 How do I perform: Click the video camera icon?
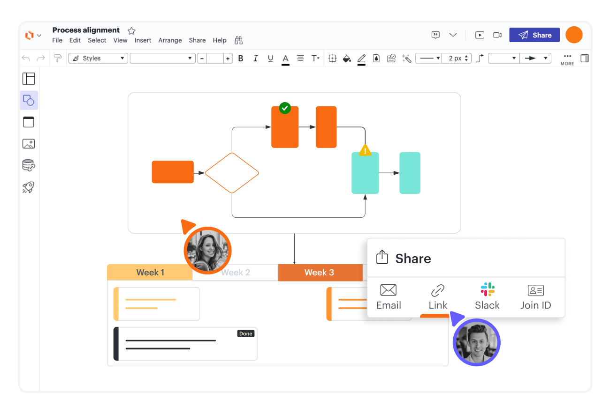pos(497,35)
